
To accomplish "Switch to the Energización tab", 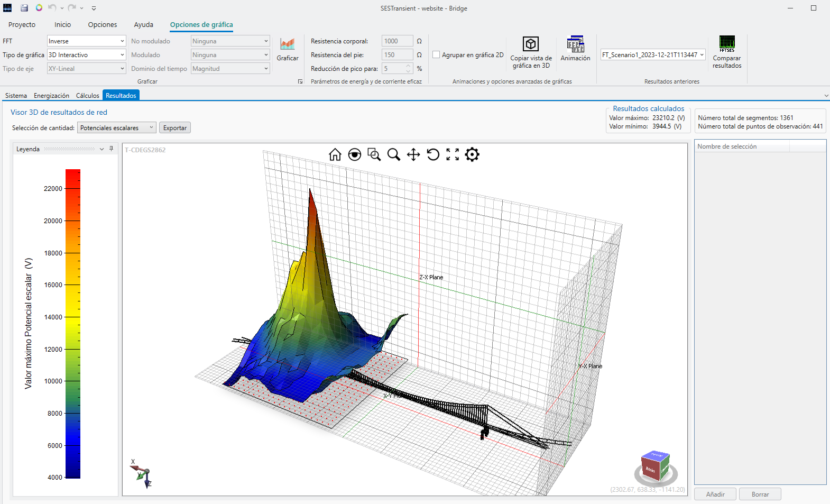I will (51, 96).
